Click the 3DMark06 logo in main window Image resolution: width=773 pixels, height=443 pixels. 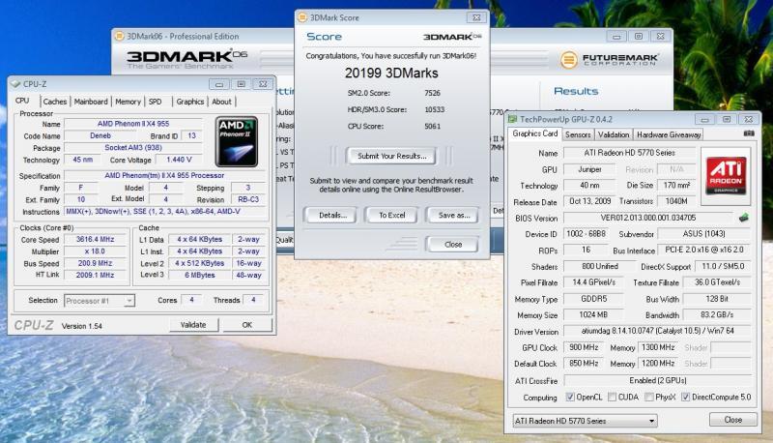coord(186,58)
